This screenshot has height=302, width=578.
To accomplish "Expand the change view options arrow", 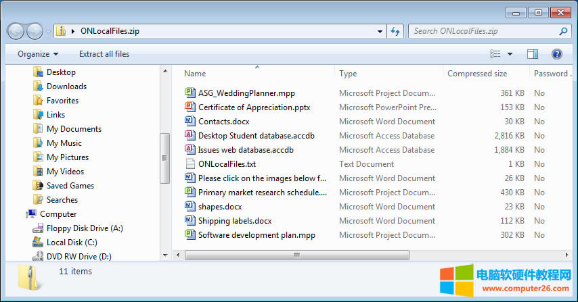I will (x=510, y=54).
